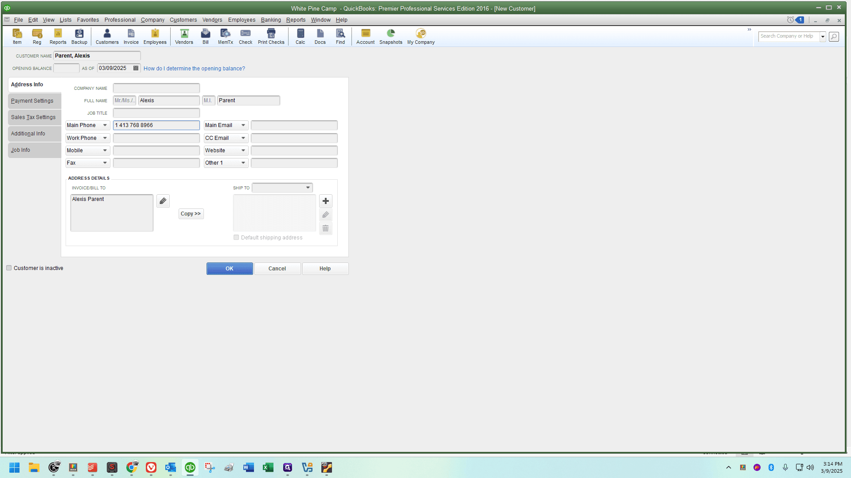Open the Reg register toolbar icon
The width and height of the screenshot is (851, 478).
[x=37, y=36]
